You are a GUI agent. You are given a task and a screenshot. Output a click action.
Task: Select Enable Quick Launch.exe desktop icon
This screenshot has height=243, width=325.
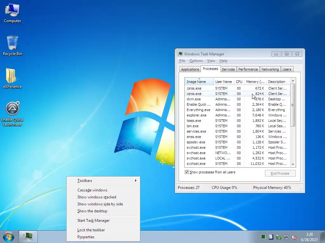pos(12,114)
